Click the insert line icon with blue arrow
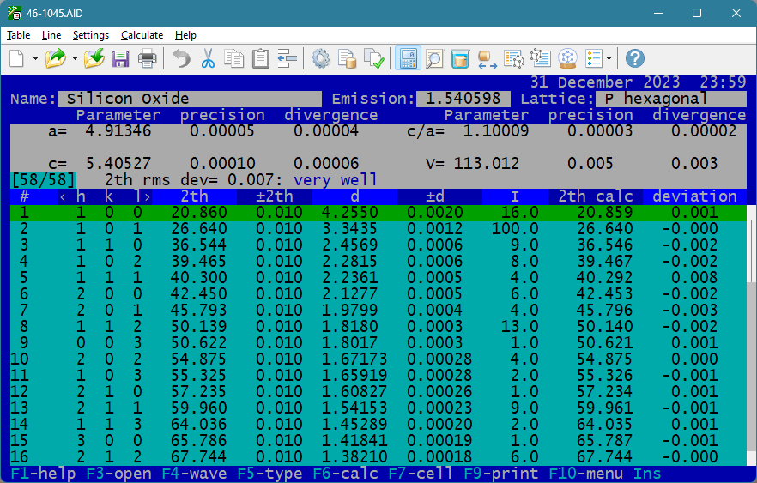The image size is (757, 483). [288, 59]
